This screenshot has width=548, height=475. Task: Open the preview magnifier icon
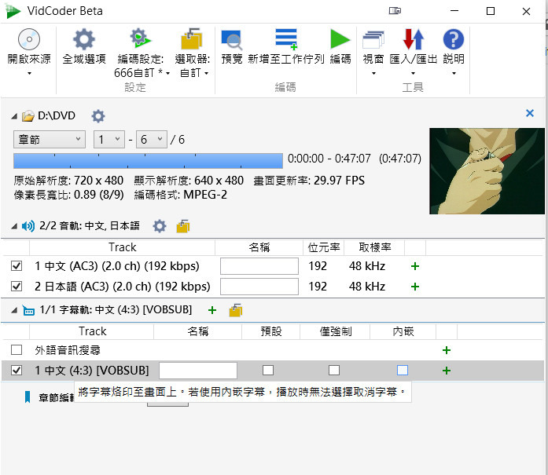tap(232, 40)
